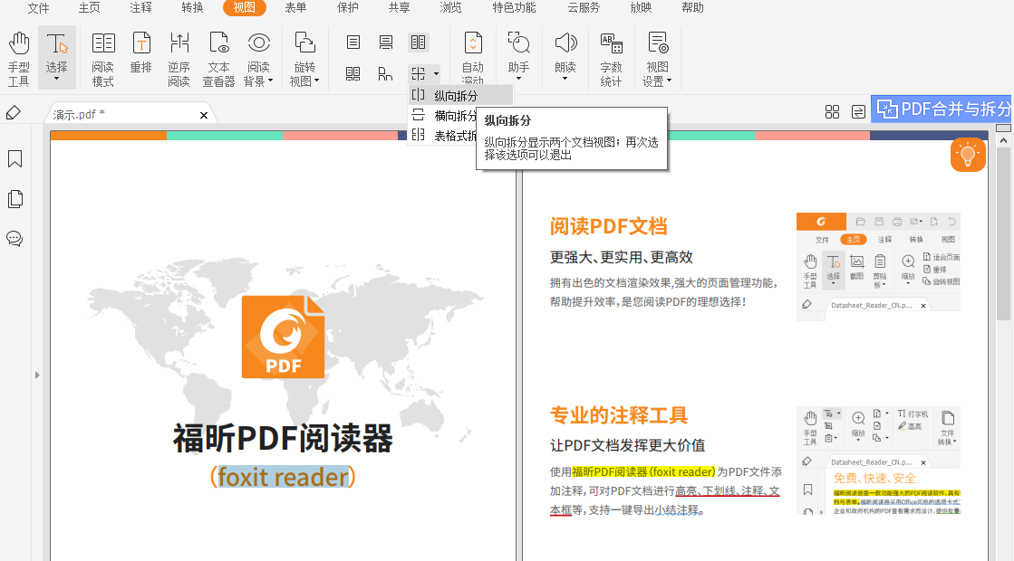
Task: Toggle the two-page facing view layout
Action: tap(418, 43)
